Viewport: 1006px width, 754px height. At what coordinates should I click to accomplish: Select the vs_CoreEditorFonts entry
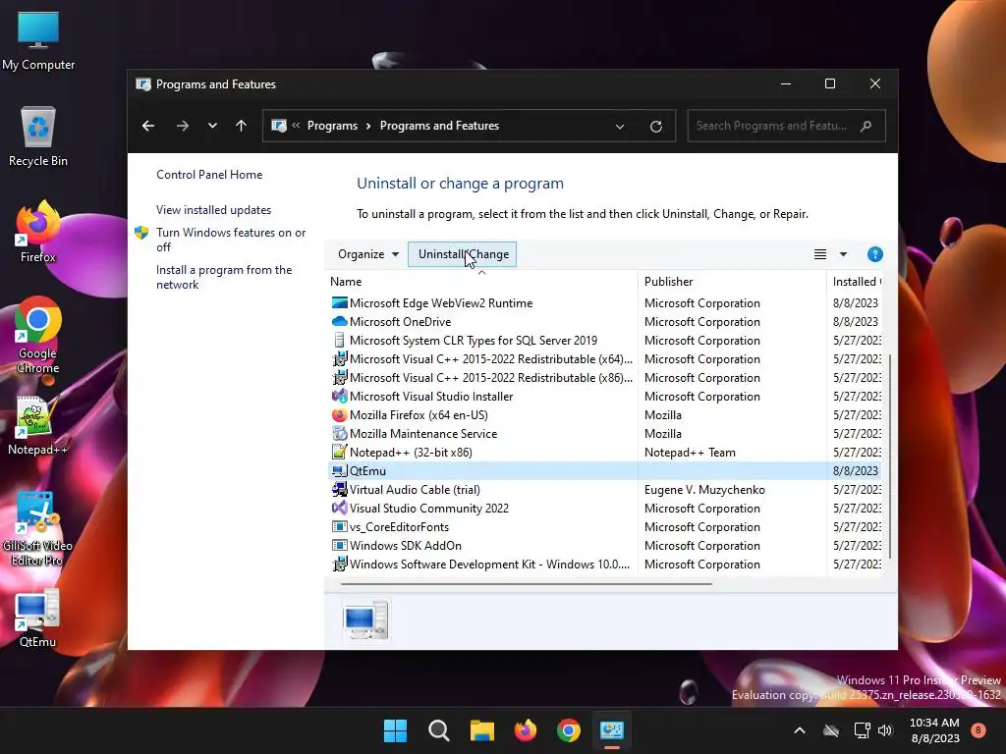(x=399, y=527)
